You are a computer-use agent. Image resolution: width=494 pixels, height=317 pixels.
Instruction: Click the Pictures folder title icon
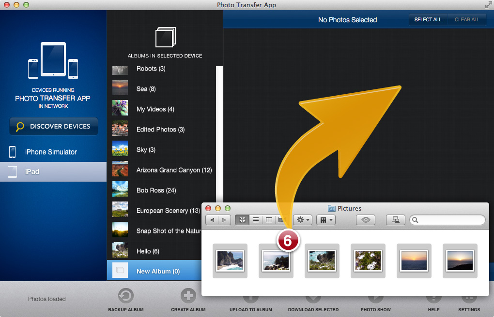(x=331, y=208)
